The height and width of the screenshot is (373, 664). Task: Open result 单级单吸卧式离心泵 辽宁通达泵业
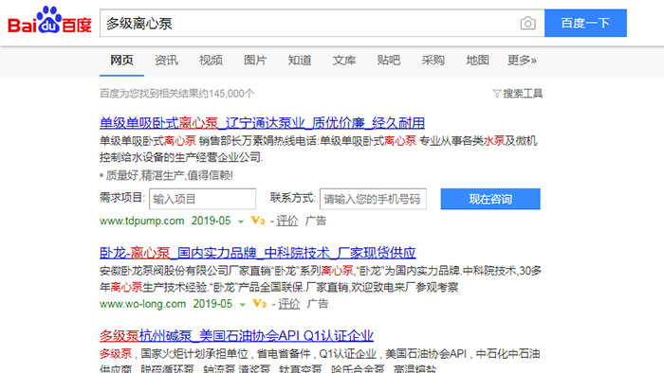[262, 123]
